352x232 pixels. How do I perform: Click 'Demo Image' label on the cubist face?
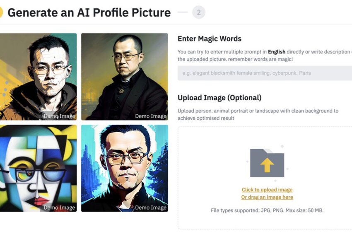[59, 208]
